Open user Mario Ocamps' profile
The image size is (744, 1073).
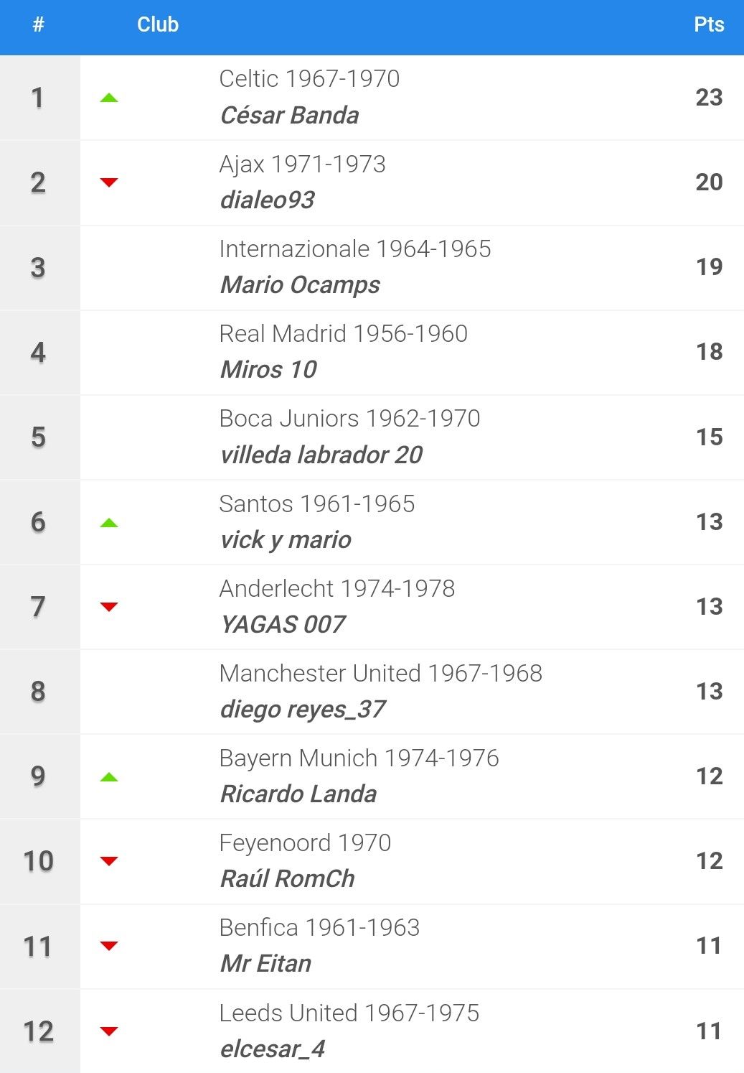(300, 285)
